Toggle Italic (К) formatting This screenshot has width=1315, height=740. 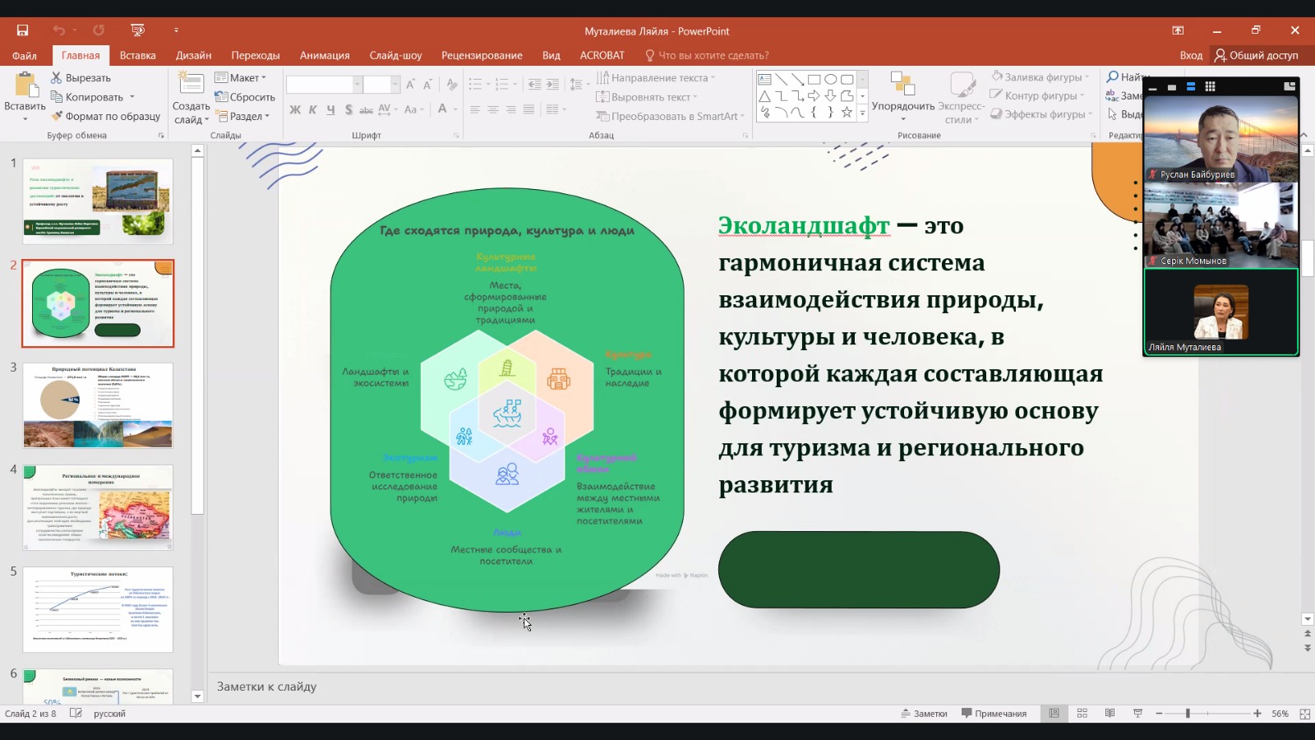[x=312, y=109]
